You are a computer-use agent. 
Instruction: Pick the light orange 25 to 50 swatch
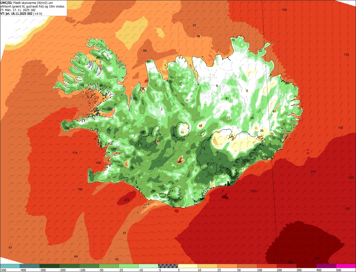click(x=227, y=266)
